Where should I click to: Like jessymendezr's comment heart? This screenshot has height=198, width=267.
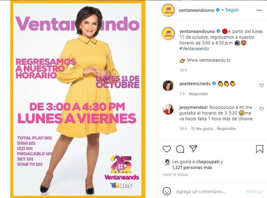point(262,109)
